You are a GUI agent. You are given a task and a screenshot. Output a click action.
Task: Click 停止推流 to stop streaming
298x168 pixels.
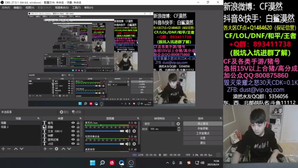coord(203,124)
